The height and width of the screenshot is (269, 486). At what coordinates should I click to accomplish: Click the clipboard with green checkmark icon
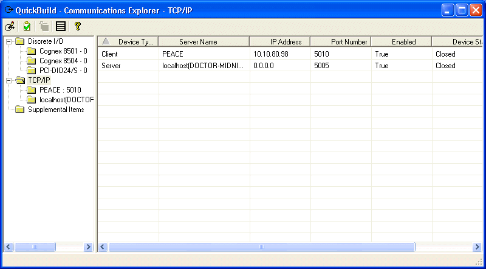[27, 26]
